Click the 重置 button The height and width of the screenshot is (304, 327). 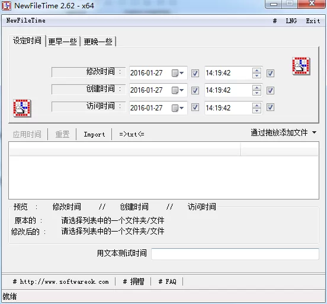pyautogui.click(x=62, y=134)
